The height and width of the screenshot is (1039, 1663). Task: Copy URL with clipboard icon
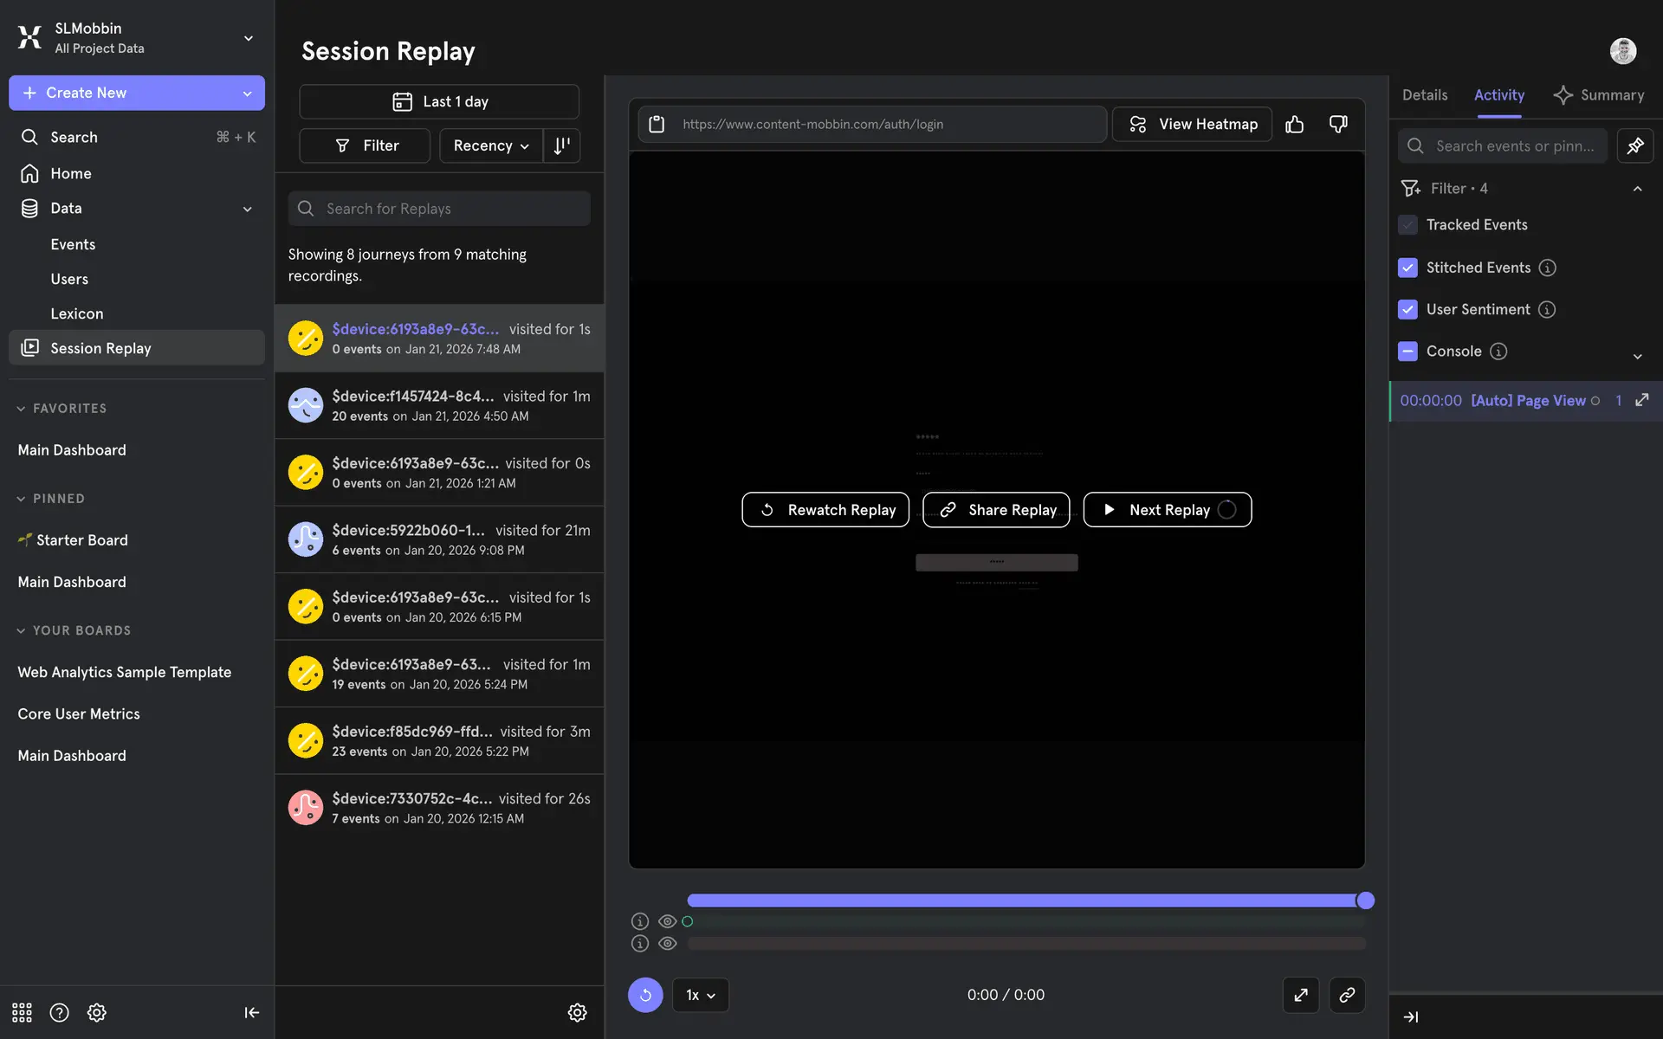tap(657, 125)
